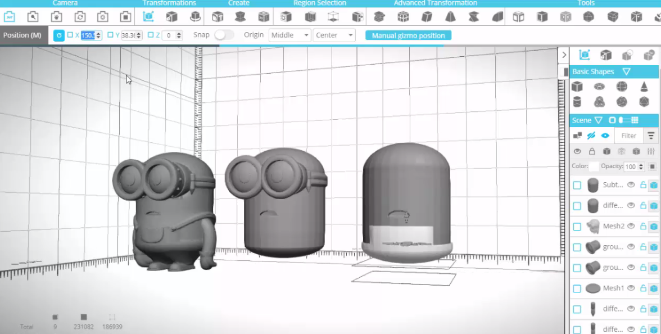
Task: Select the Mesh2 thumbnail in scene list
Action: (x=593, y=227)
